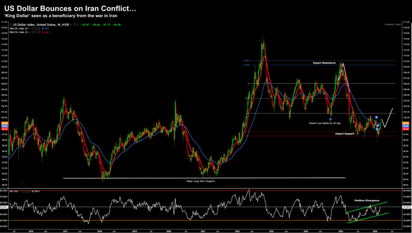Click the blue arrow above Powell Cuts Rates
The image size is (412, 233).
pyautogui.click(x=330, y=119)
